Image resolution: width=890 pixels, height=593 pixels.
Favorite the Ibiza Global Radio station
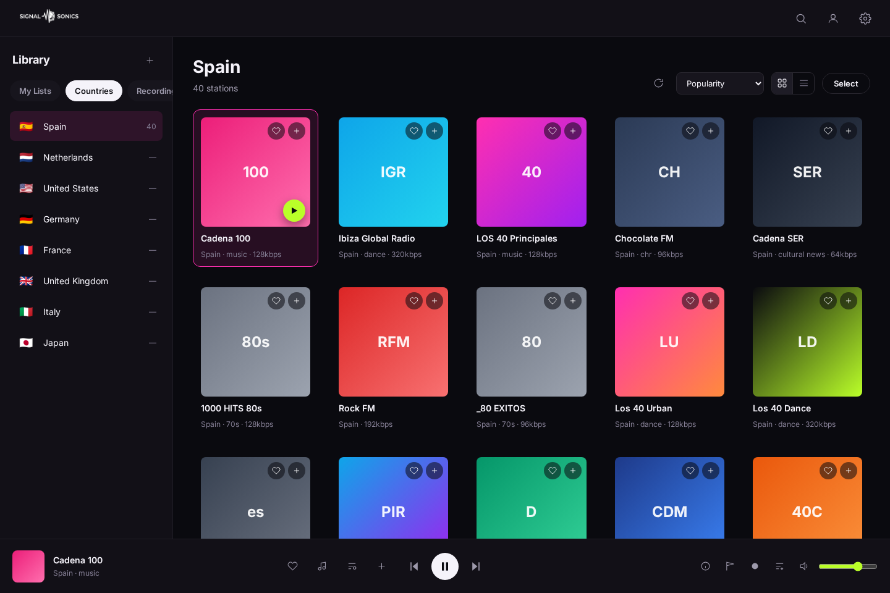point(414,131)
